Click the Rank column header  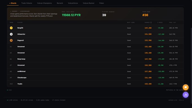point(12,23)
